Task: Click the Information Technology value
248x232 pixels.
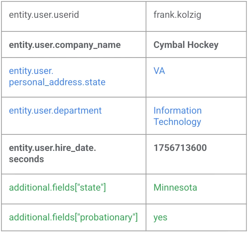Action: pyautogui.click(x=178, y=116)
